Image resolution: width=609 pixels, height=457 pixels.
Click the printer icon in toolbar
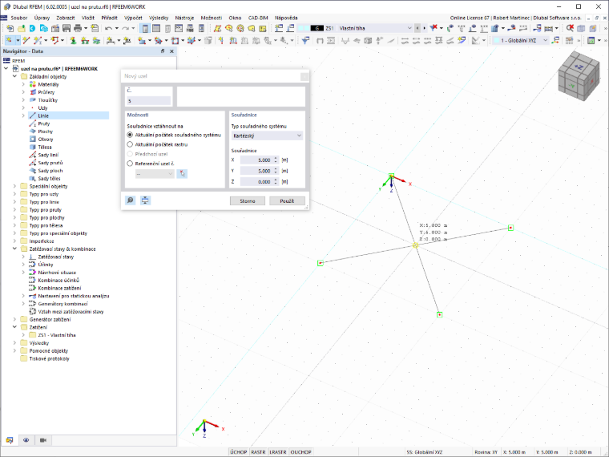78,28
